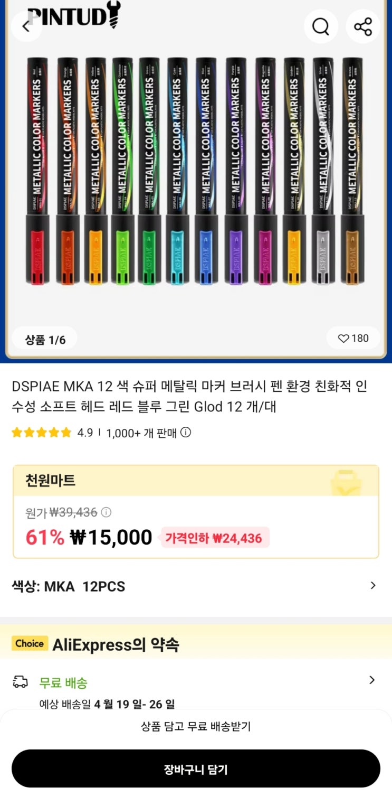Tap the 가격인하 ₩24,436 discount tag
The width and height of the screenshot is (392, 797).
pos(214,538)
